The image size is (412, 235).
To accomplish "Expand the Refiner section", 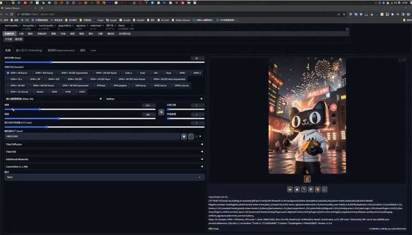I will point(154,99).
